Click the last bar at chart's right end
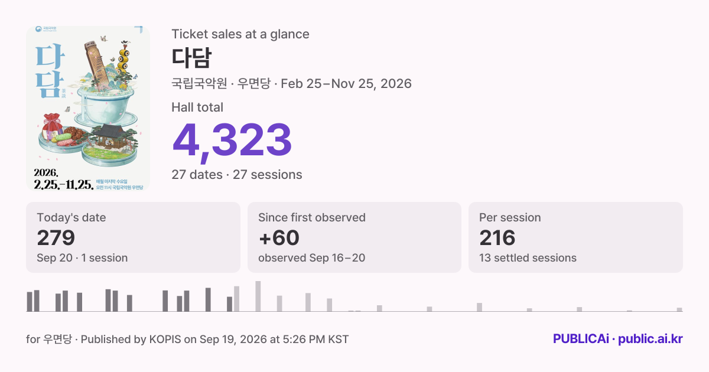709x372 pixels. click(679, 309)
